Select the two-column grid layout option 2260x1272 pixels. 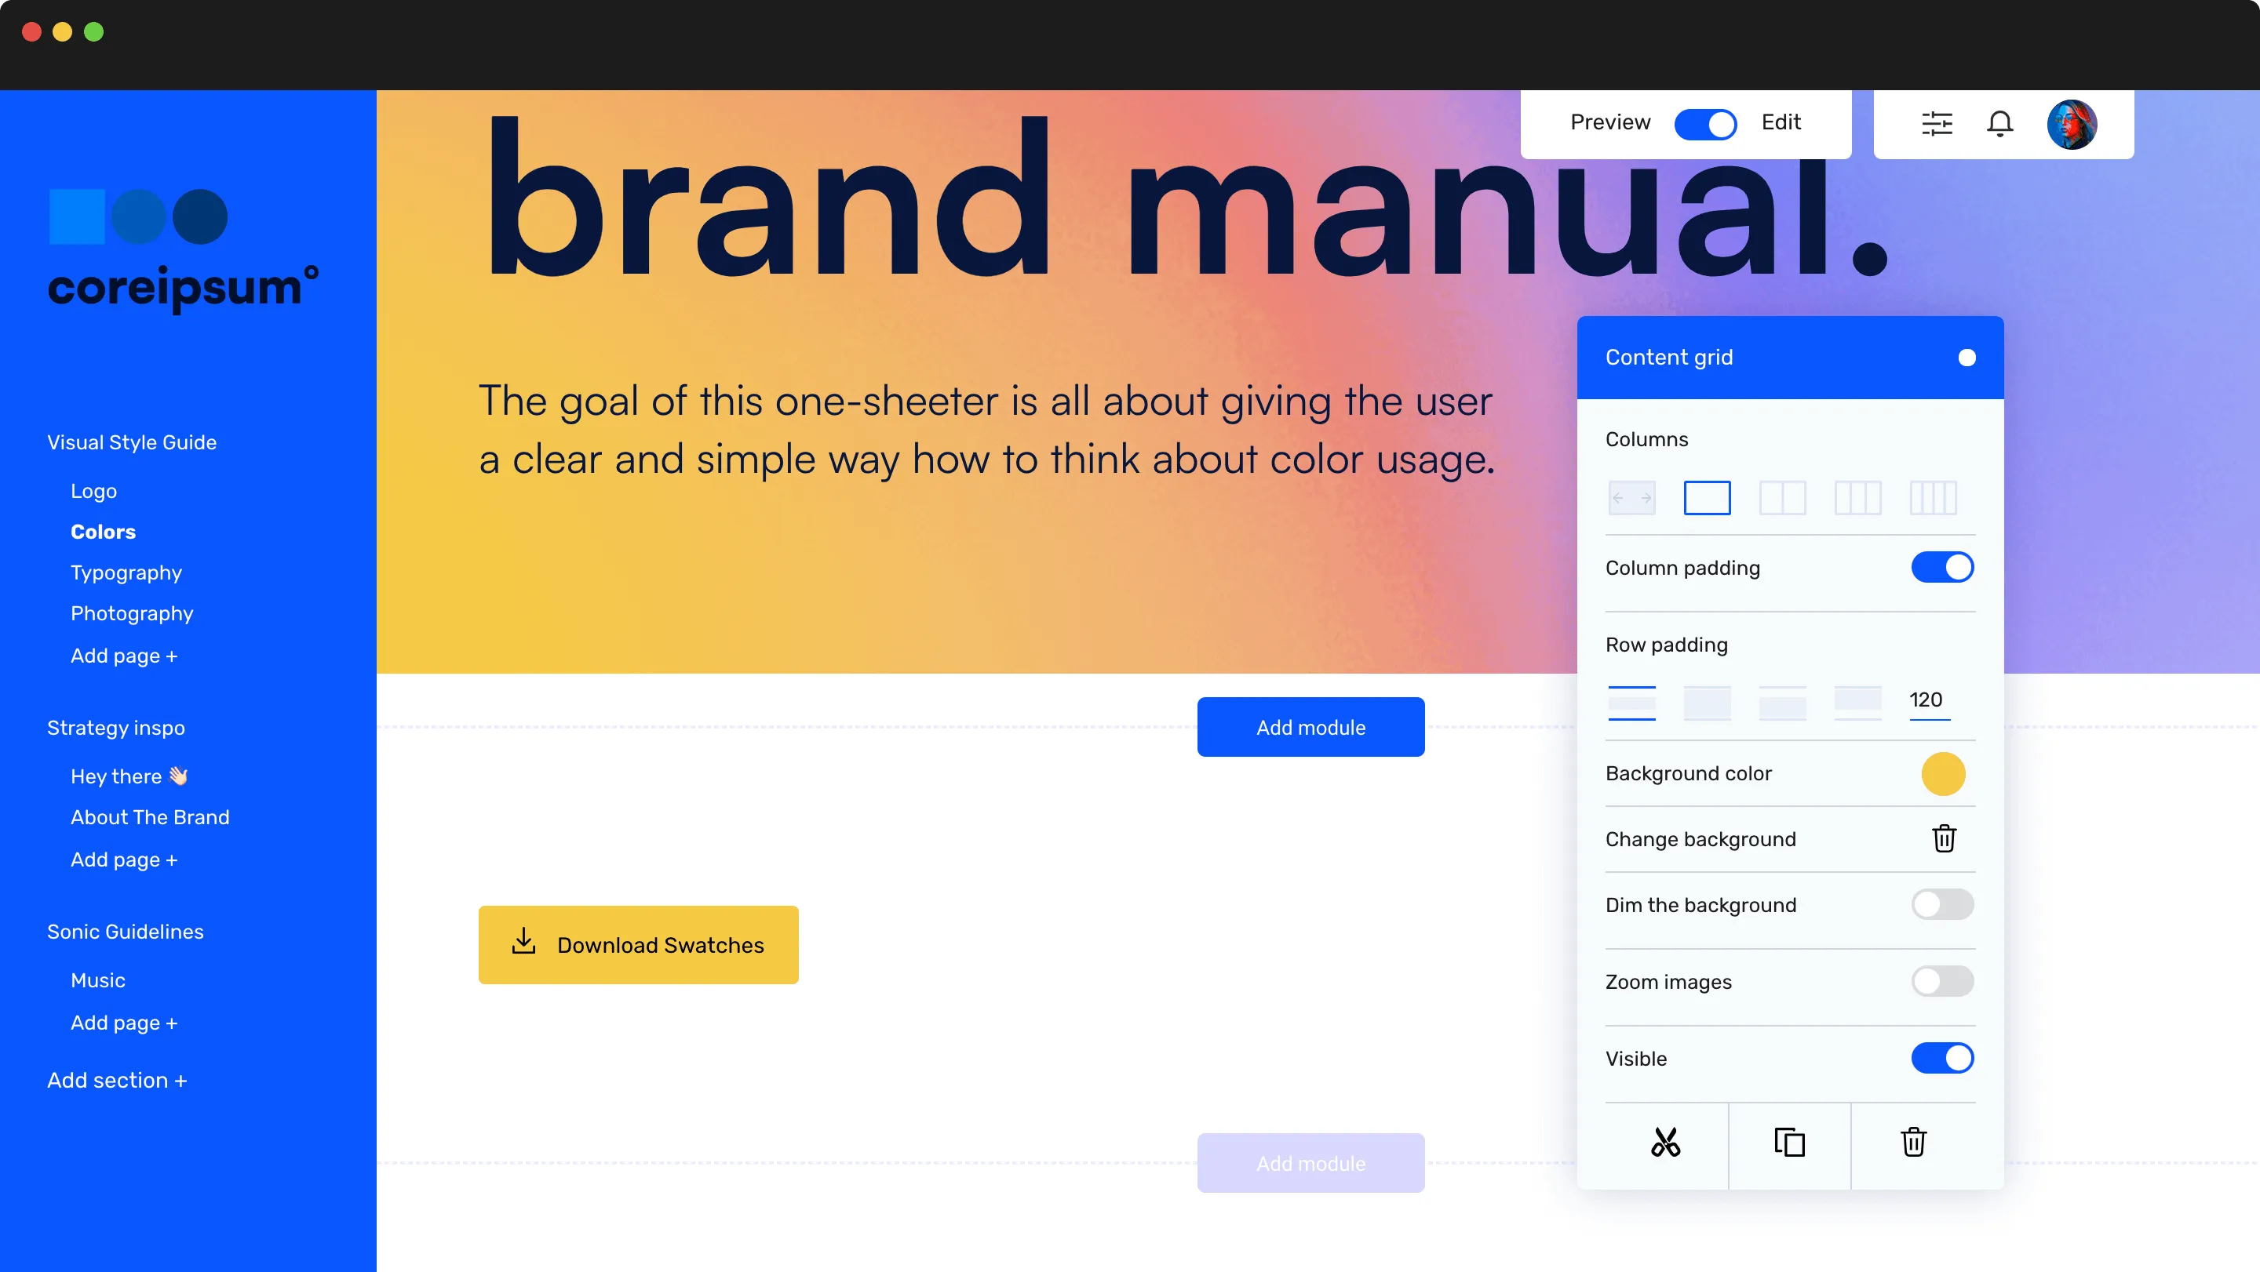click(1782, 496)
